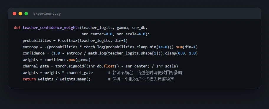Viewport: 269px width, 109px height.
Task: Click the 'math.log' call
Action: [x=97, y=53]
